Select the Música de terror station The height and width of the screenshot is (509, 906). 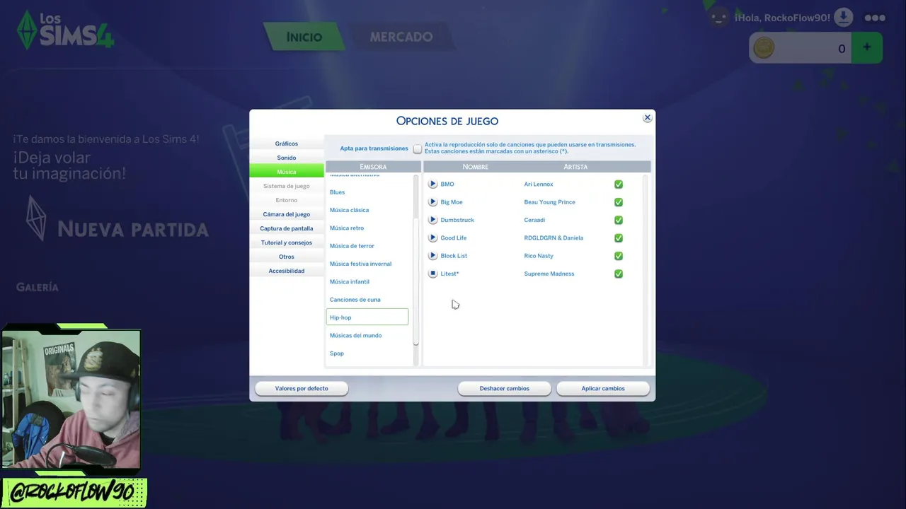(x=367, y=246)
